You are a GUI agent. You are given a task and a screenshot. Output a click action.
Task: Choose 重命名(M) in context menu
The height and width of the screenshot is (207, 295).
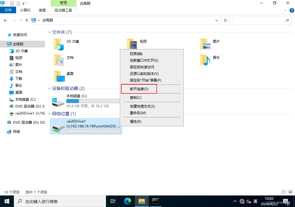click(x=152, y=113)
